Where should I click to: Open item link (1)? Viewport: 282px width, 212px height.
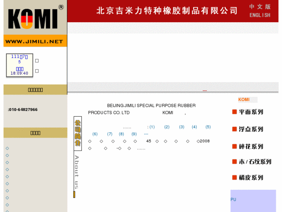(x=152, y=127)
